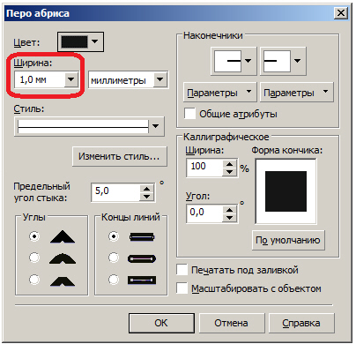Click the Отмена button
Image resolution: width=356 pixels, height=344 pixels.
pyautogui.click(x=231, y=323)
